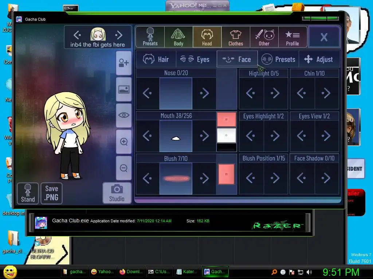Click the Nose preview box
373x279 pixels.
click(x=176, y=93)
